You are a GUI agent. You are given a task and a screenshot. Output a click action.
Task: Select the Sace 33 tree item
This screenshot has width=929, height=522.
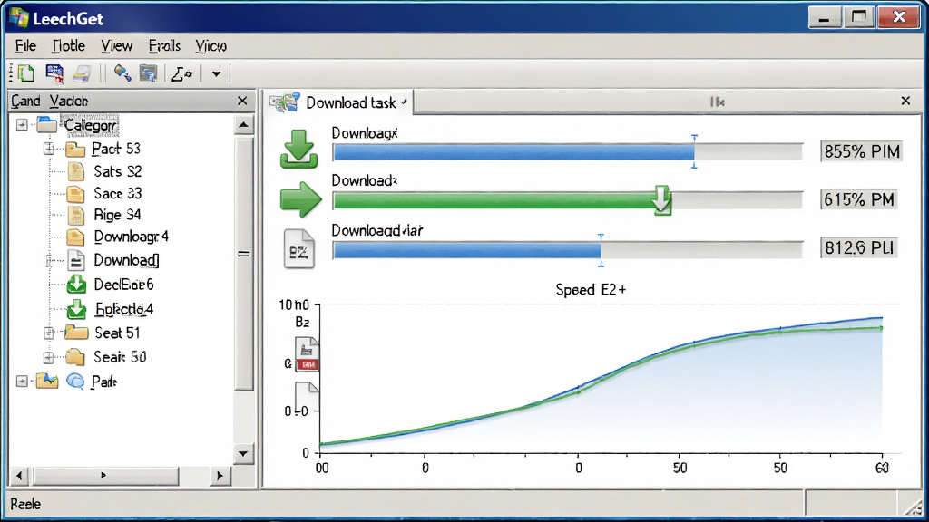pos(117,194)
